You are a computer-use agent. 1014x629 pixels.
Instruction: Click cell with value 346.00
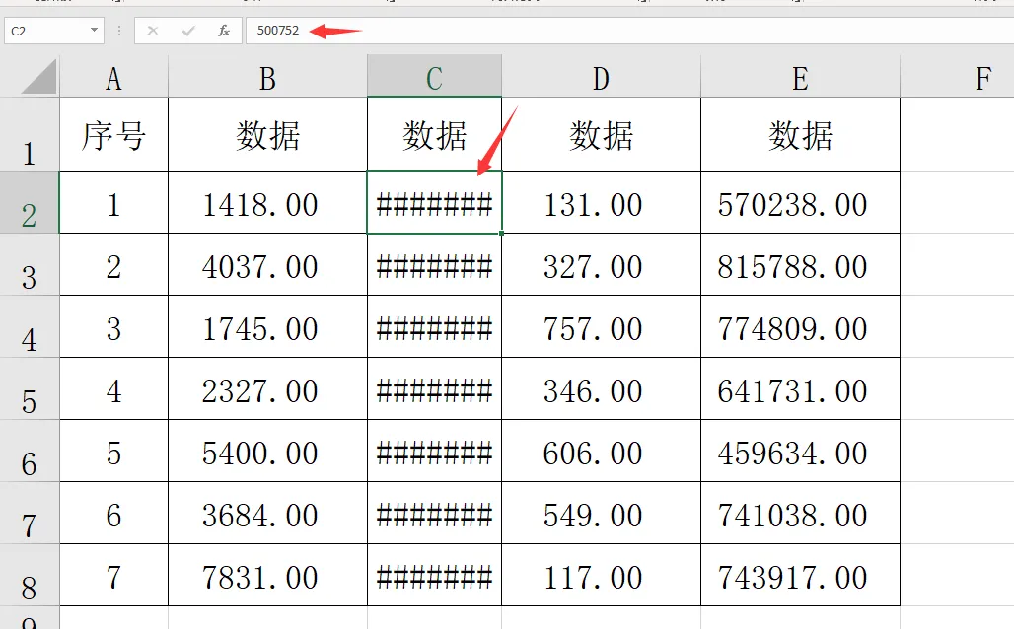pos(602,388)
